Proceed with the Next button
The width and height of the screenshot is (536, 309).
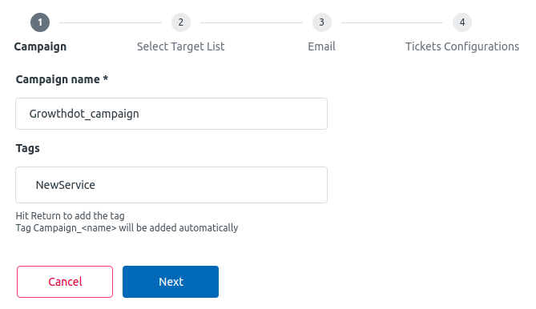(171, 282)
